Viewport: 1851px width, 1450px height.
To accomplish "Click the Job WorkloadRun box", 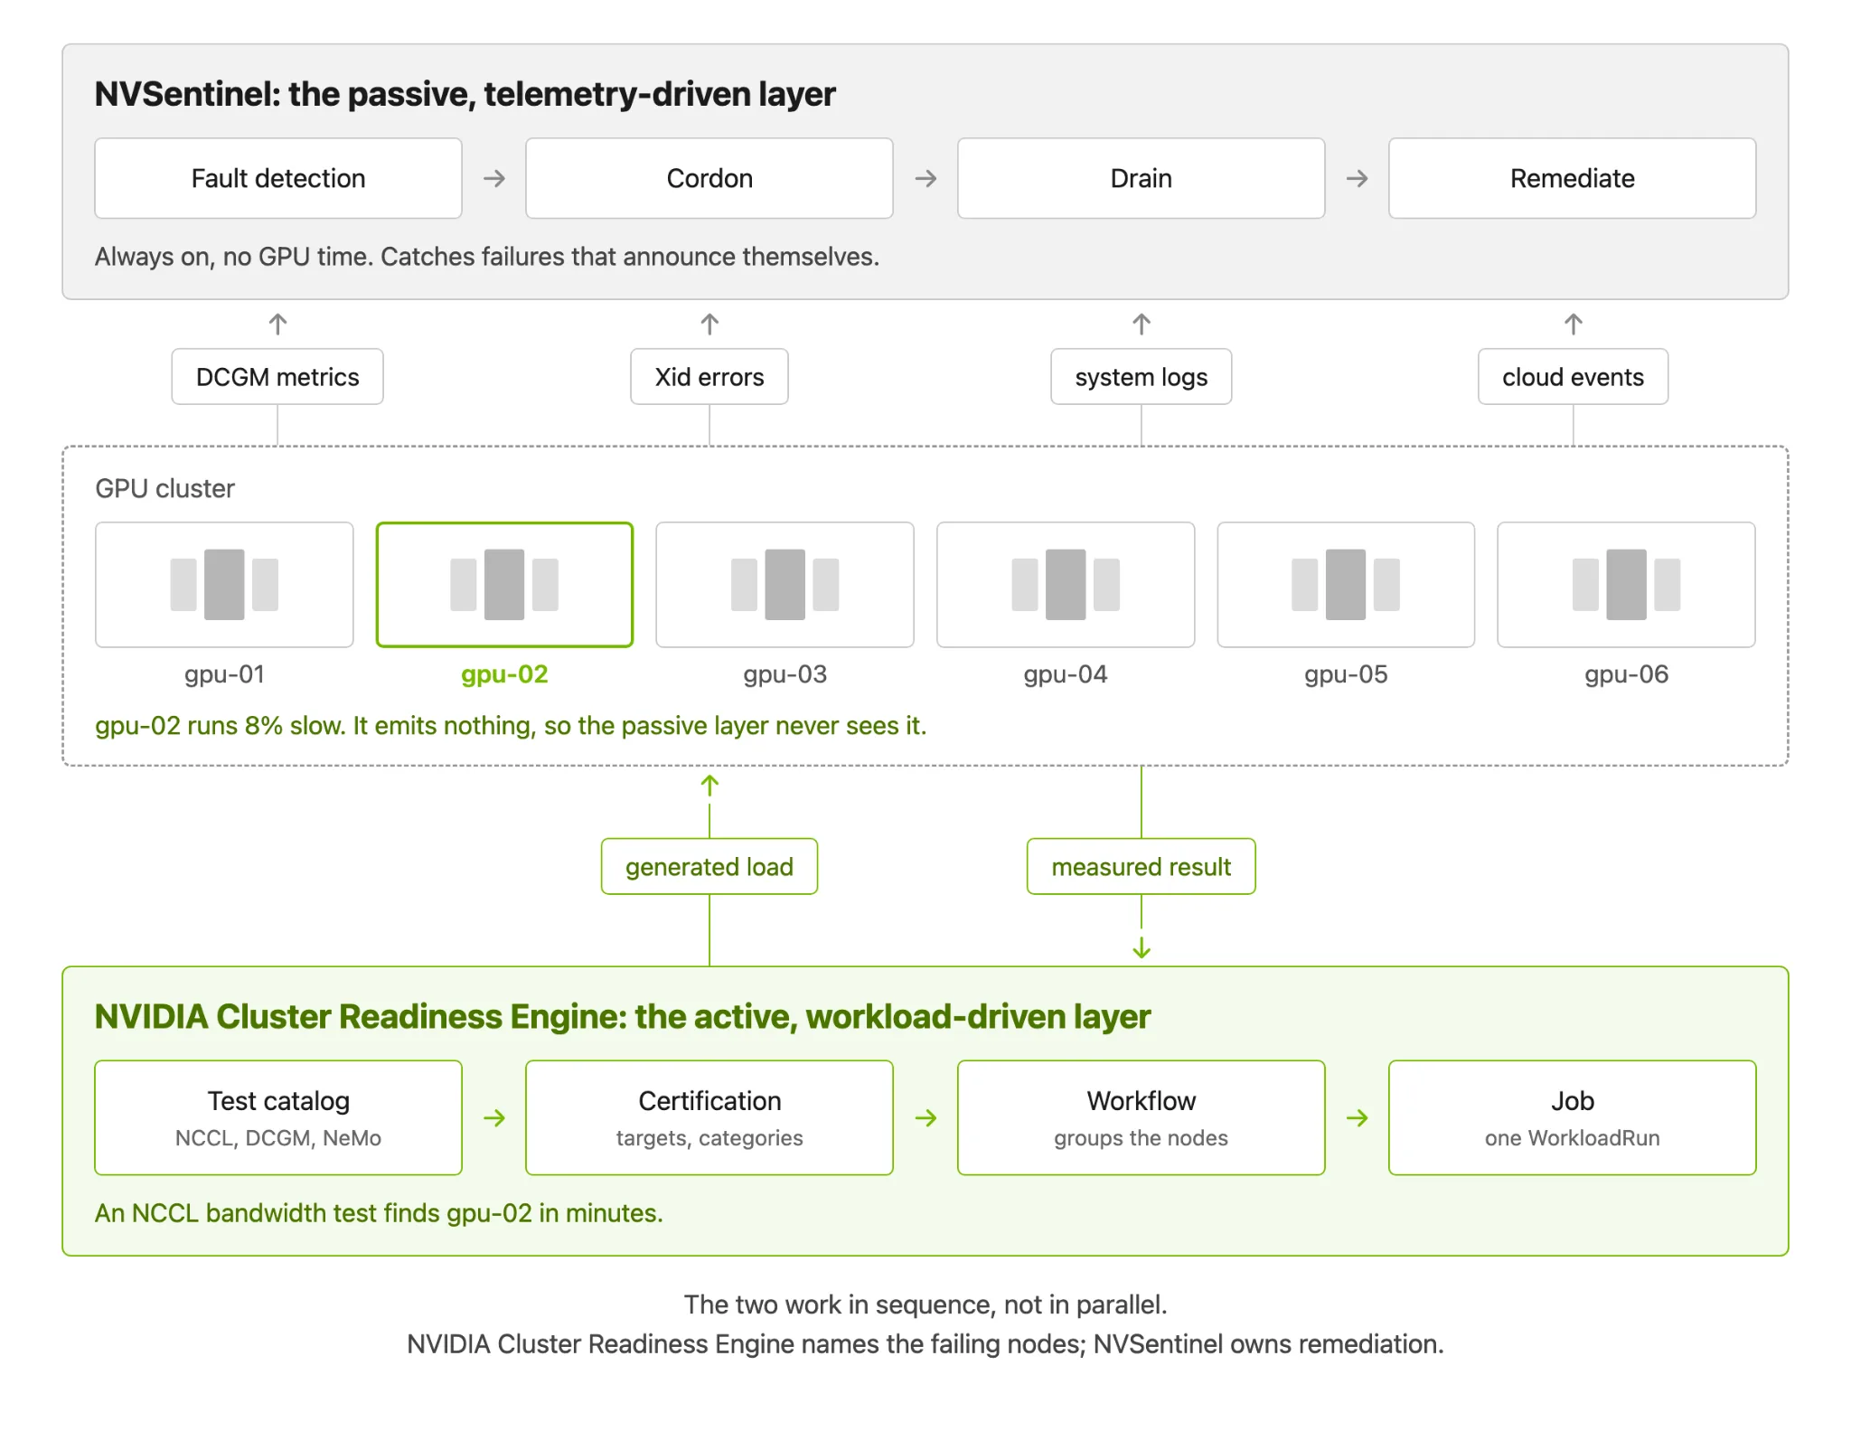I will [x=1573, y=1118].
